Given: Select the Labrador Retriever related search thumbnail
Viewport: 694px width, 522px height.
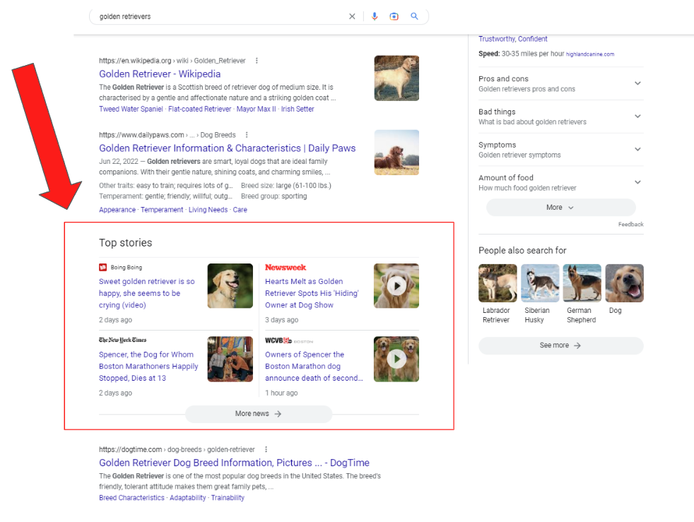Looking at the screenshot, I should [x=498, y=283].
